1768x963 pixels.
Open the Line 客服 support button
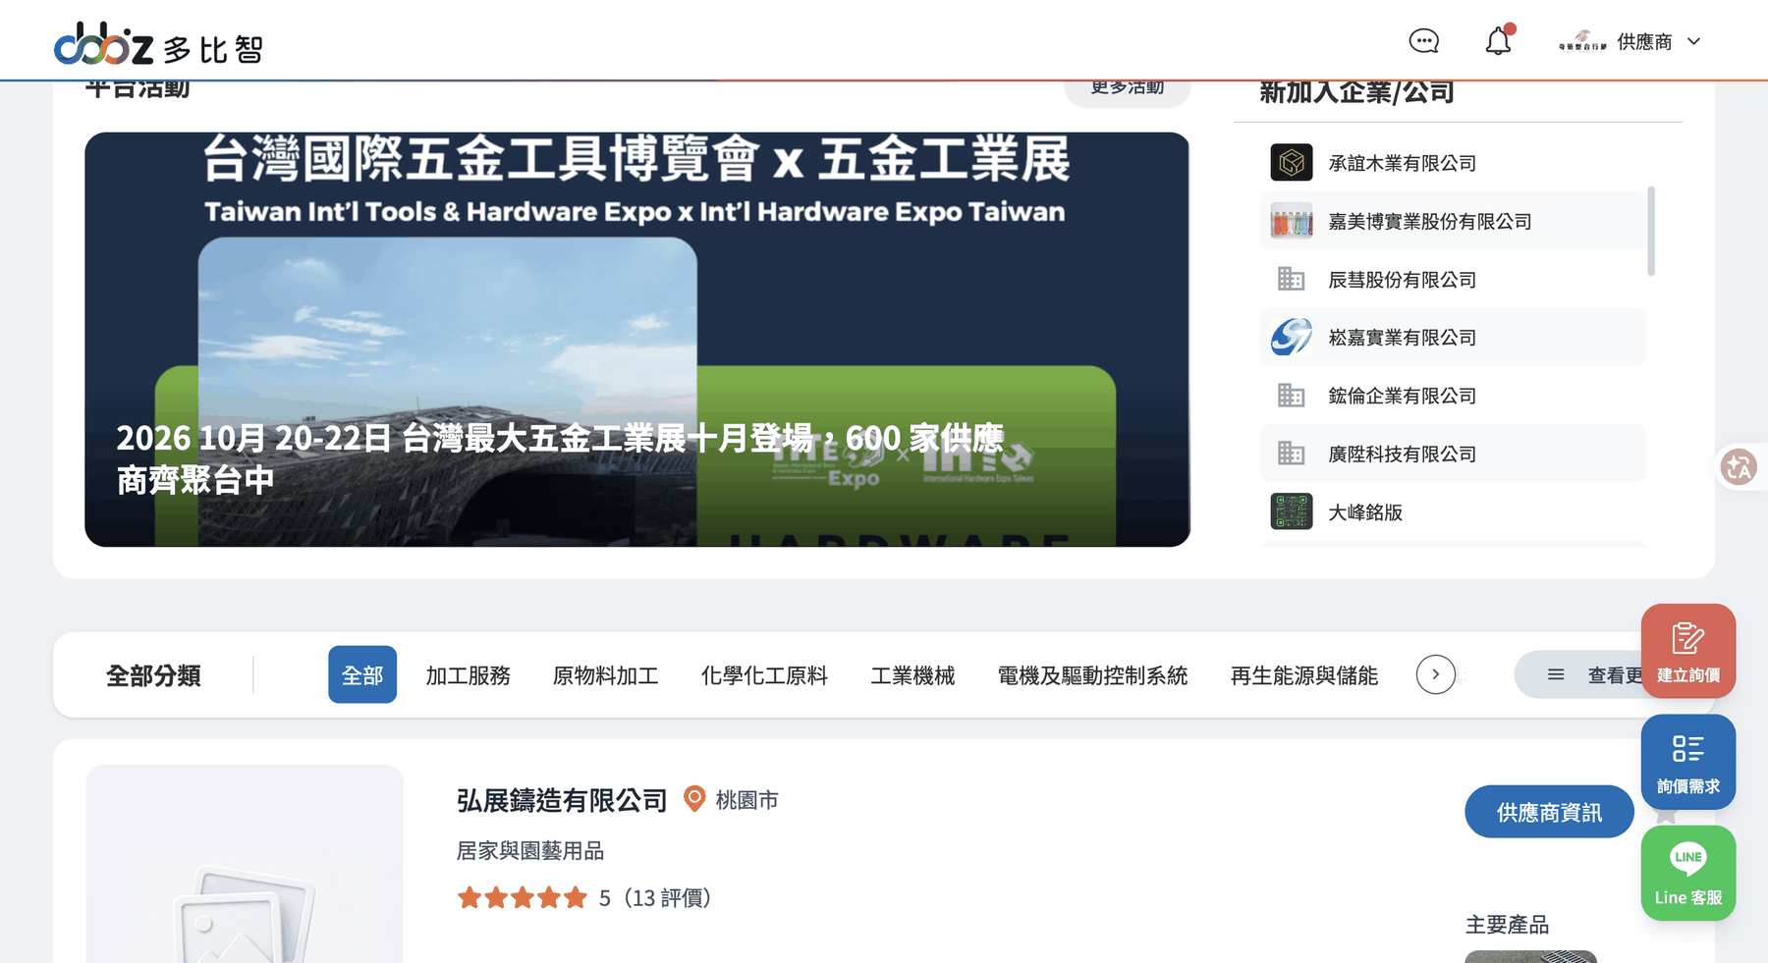click(1688, 873)
